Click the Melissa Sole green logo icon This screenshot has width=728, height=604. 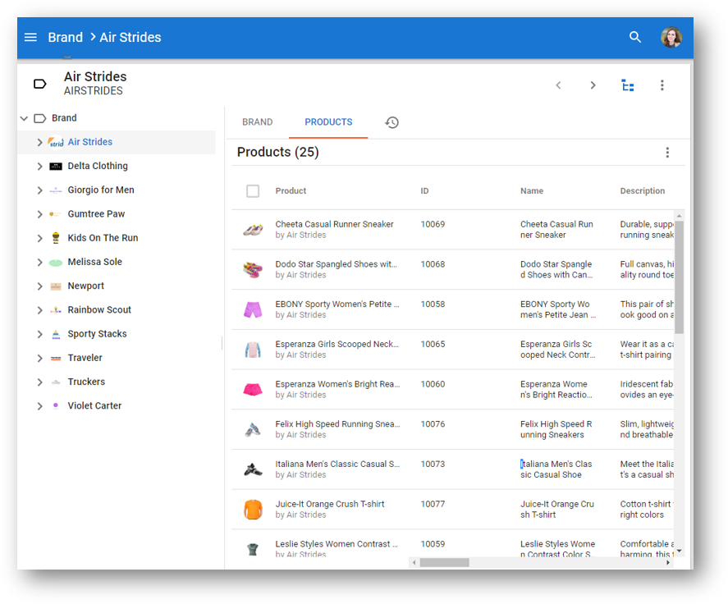pyautogui.click(x=56, y=263)
